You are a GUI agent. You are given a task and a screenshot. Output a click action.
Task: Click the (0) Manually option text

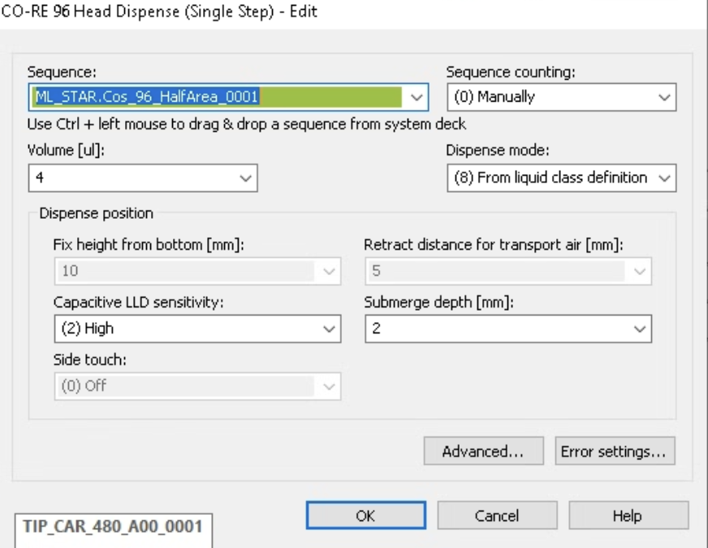coord(494,97)
